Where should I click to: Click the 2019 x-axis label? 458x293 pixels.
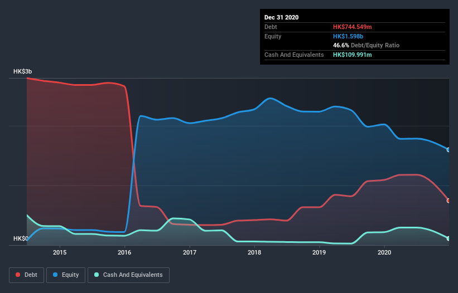tap(319, 252)
